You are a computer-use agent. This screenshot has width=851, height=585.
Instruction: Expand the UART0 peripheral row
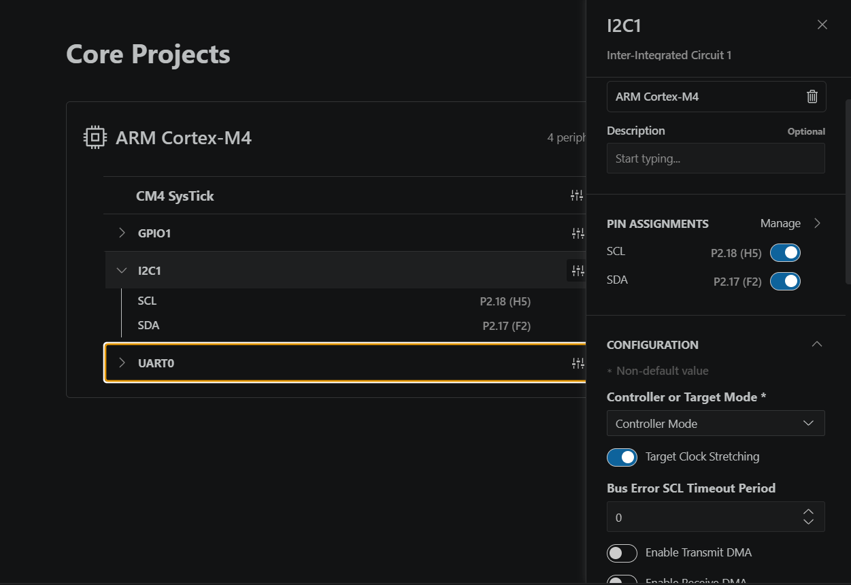[122, 363]
